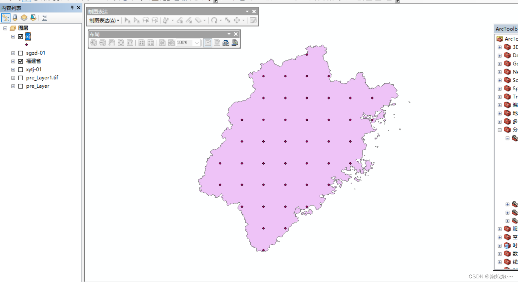Switch to List By Visibility view
Screen dimensions: 518x282
pyautogui.click(x=24, y=18)
